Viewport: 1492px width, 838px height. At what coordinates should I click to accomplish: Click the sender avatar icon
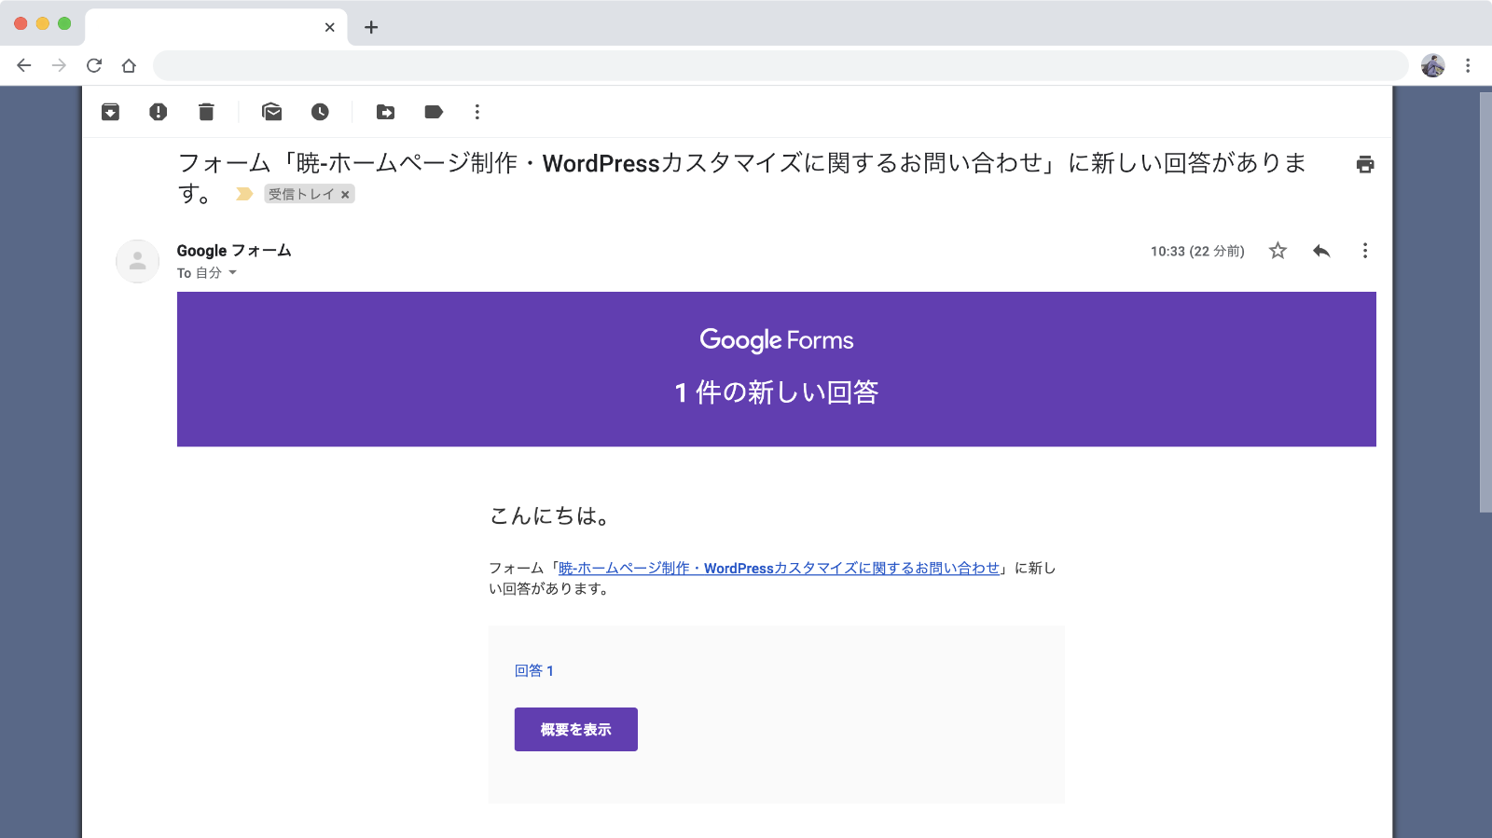coord(137,261)
